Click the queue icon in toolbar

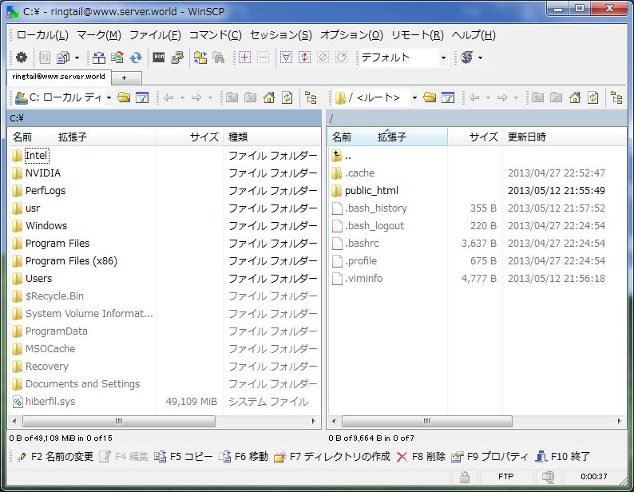pos(62,58)
